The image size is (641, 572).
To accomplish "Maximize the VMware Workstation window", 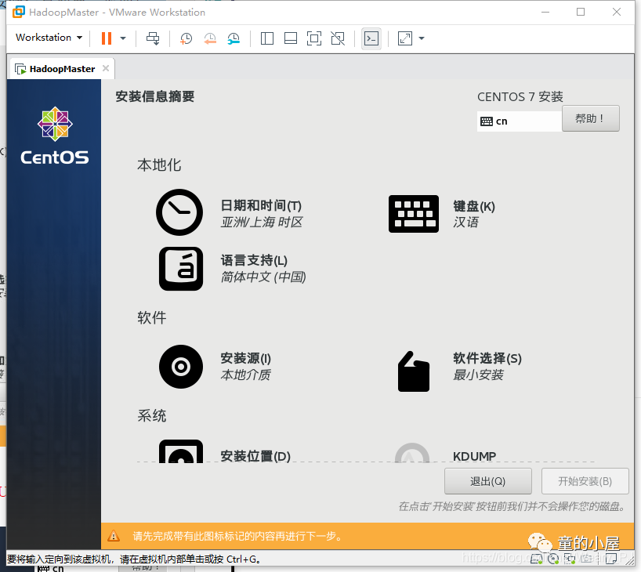I will coord(581,12).
